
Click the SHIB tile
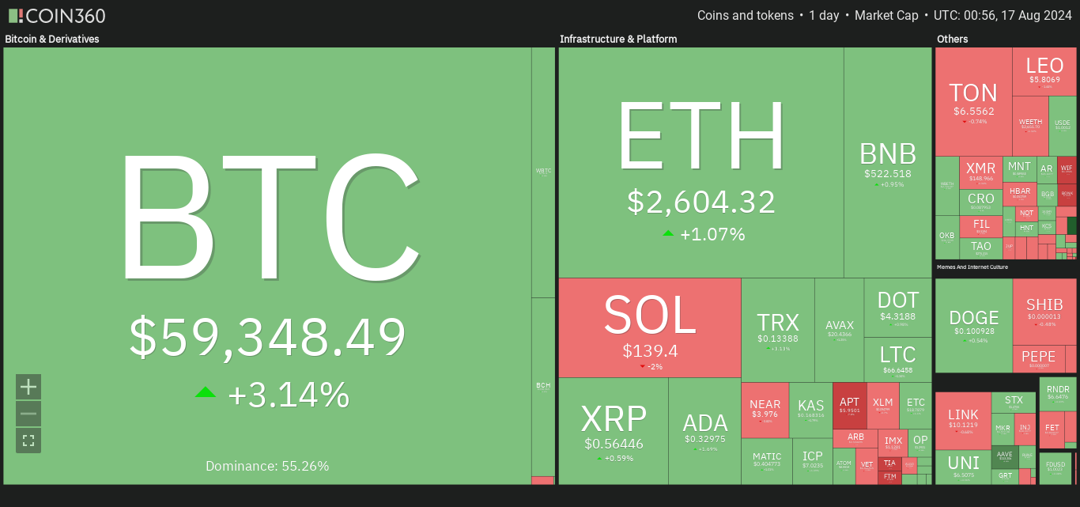point(1044,312)
